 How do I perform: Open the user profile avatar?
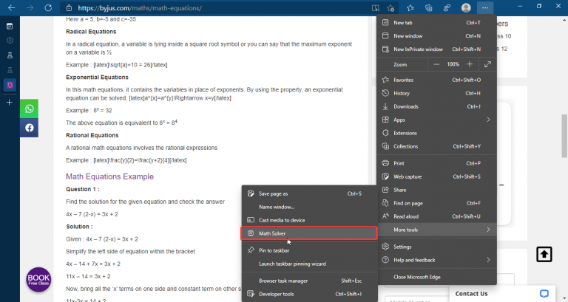(466, 7)
